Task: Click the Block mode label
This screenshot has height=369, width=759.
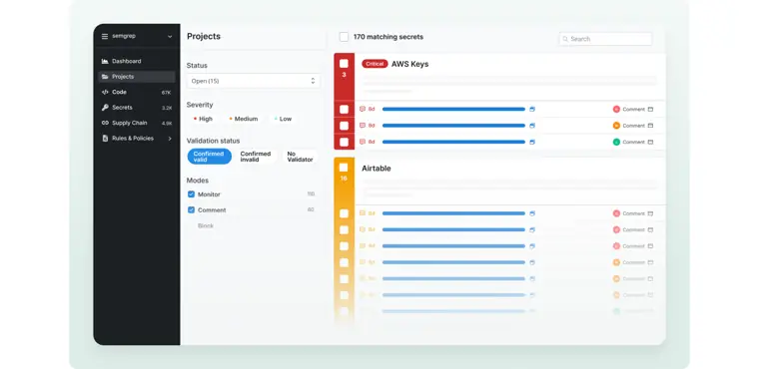Action: tap(206, 225)
